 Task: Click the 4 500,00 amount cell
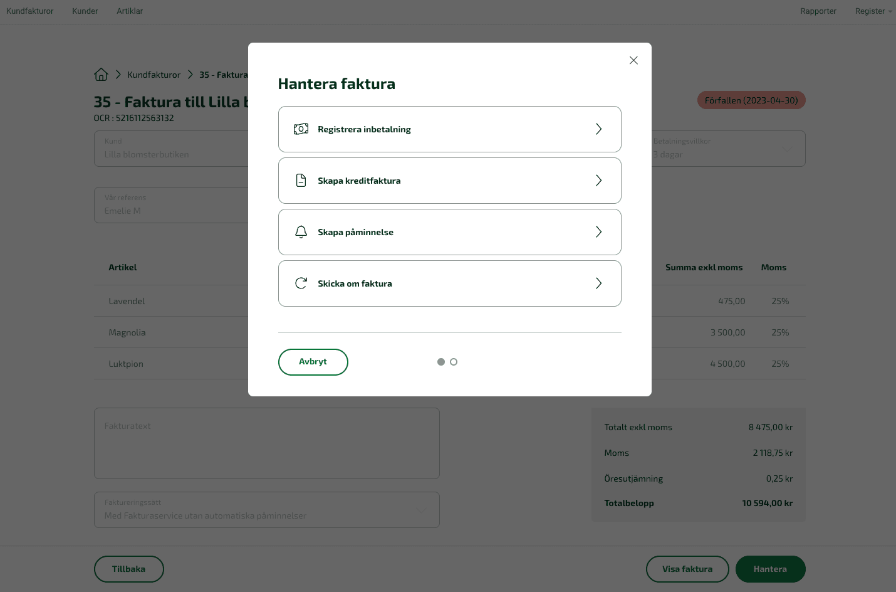point(728,364)
